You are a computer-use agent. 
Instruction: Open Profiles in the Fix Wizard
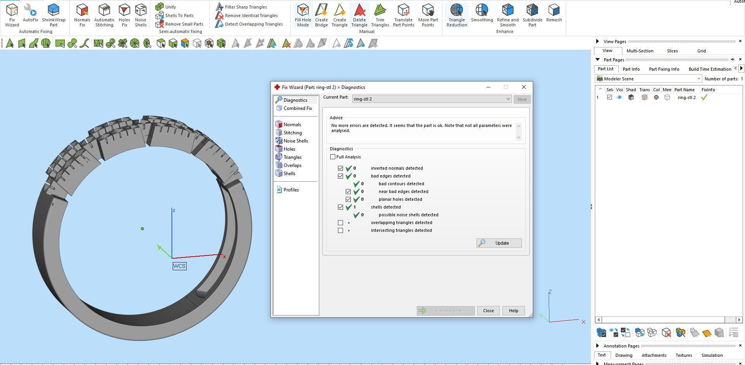coord(287,190)
